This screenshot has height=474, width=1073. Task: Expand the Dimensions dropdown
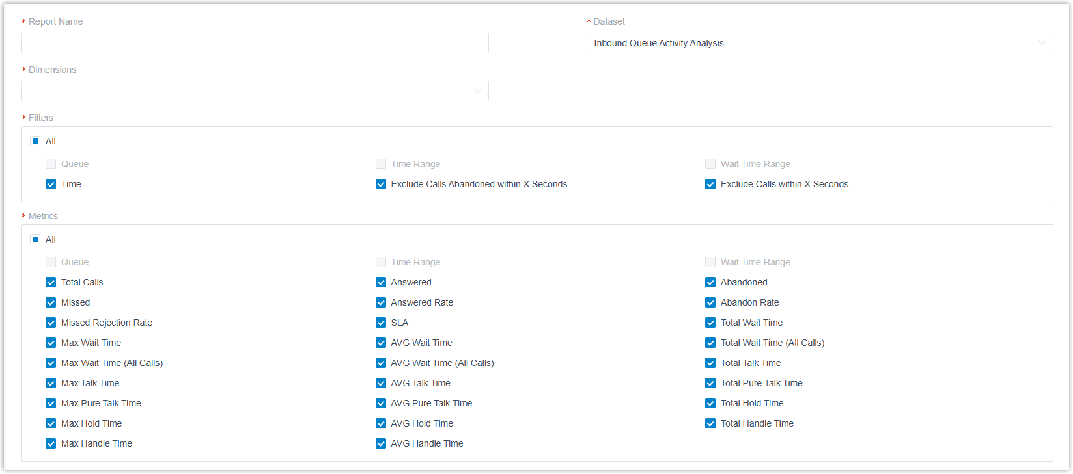[255, 91]
